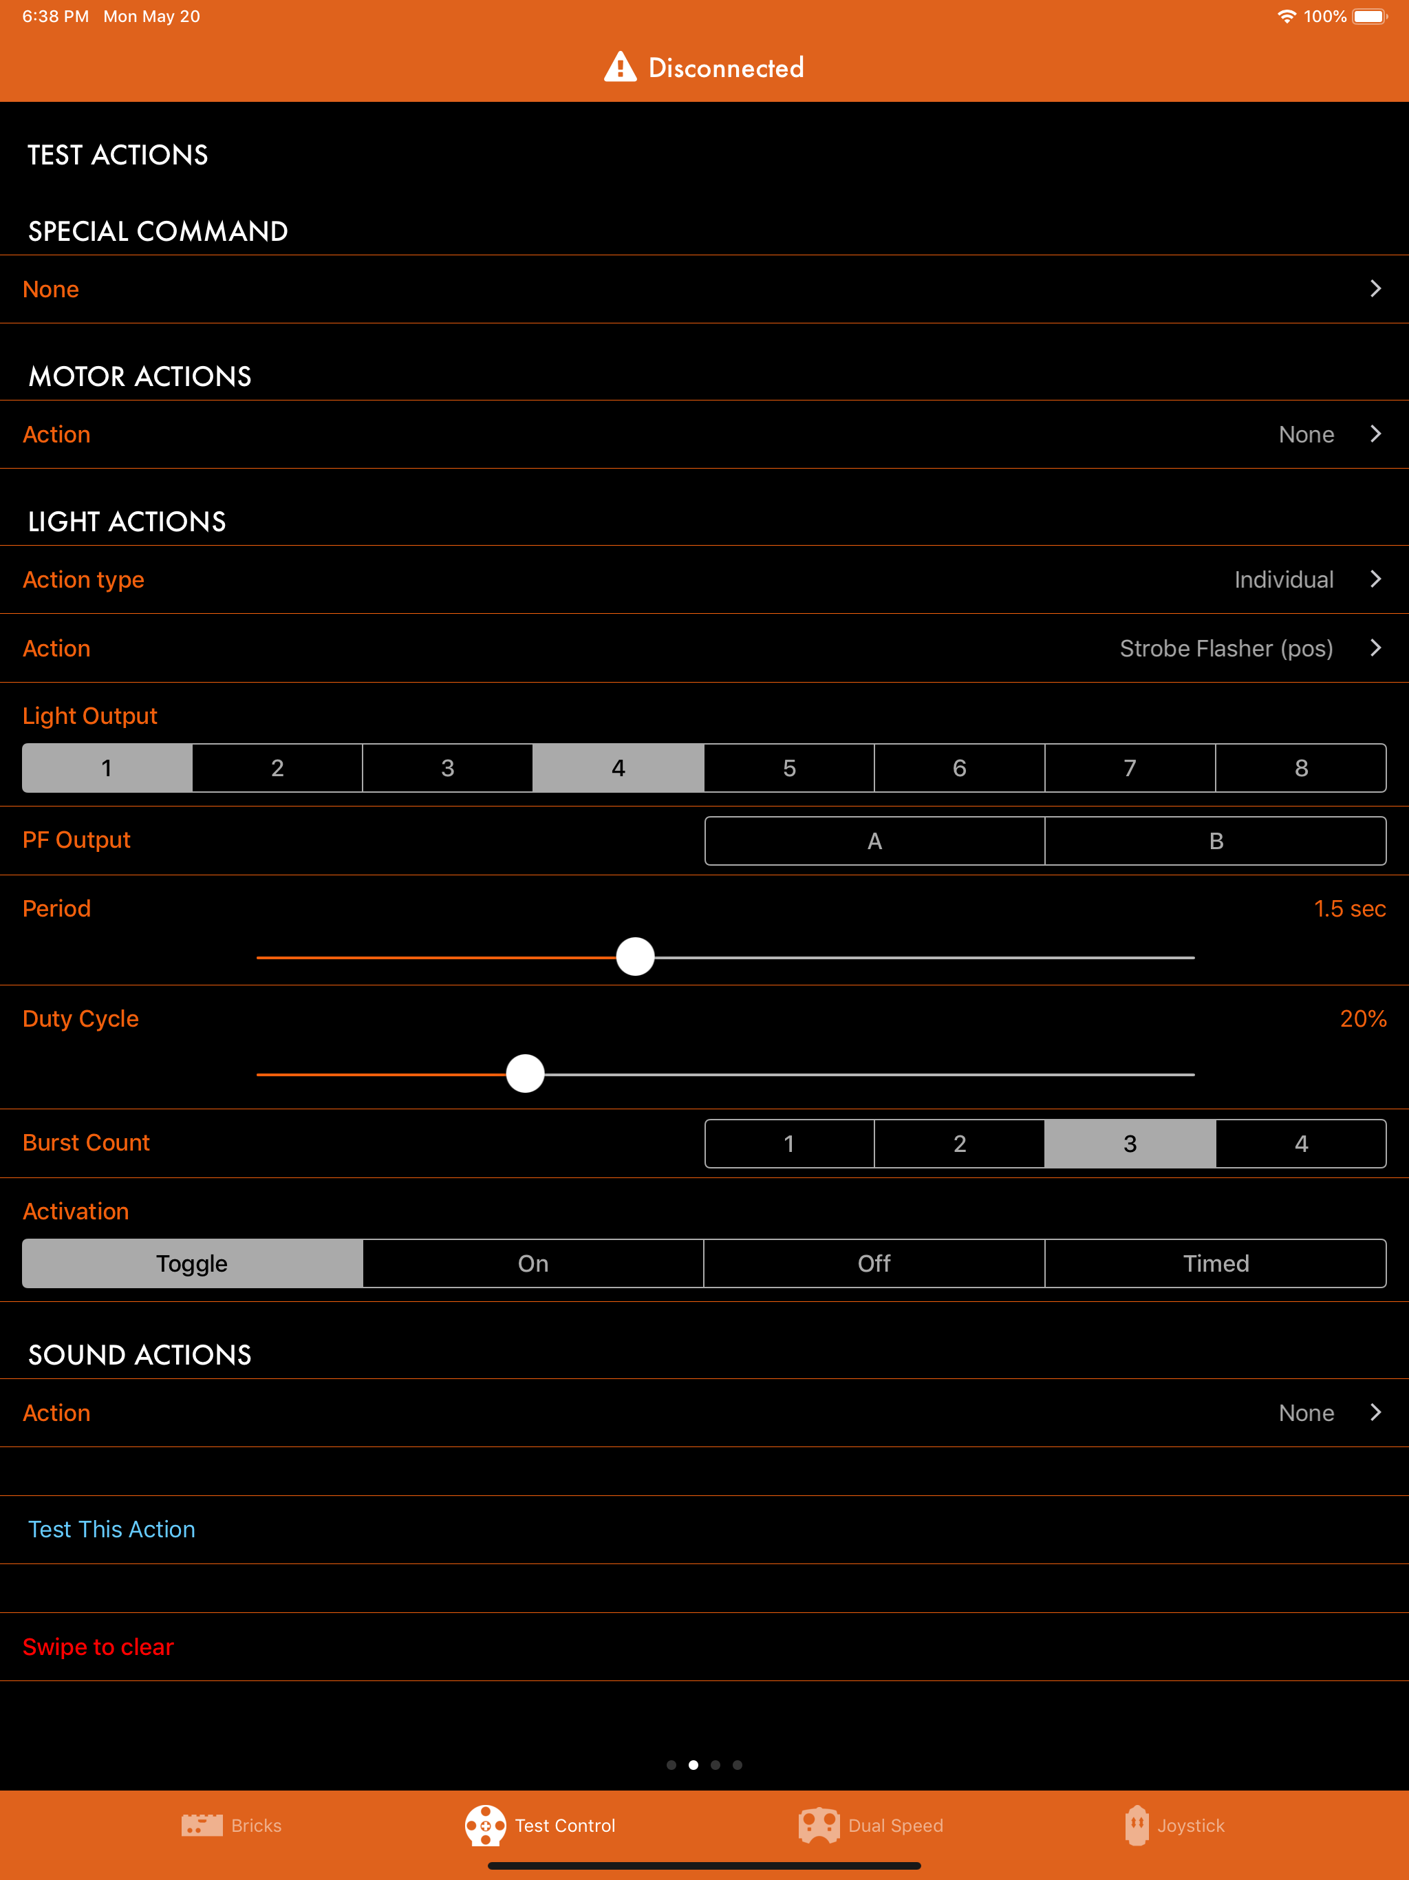Toggle Light Output 7
The image size is (1409, 1880).
click(x=1130, y=767)
